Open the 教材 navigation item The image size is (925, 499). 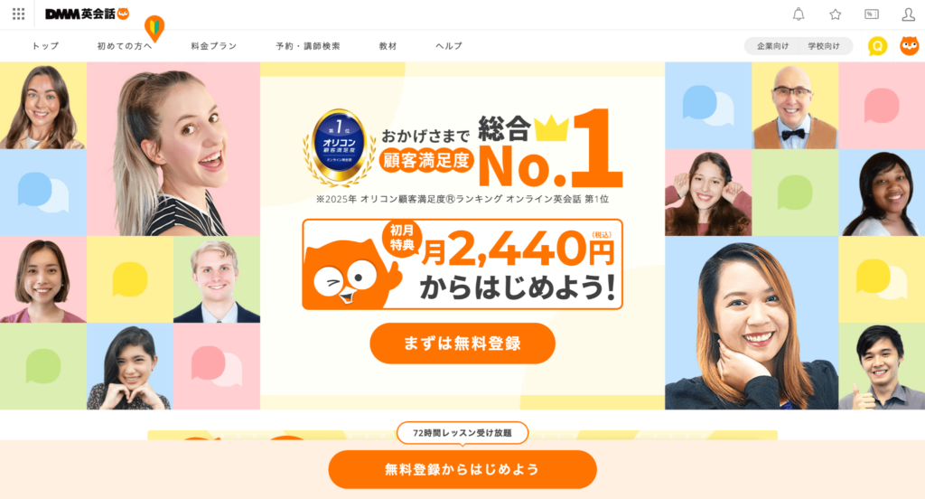(x=388, y=46)
